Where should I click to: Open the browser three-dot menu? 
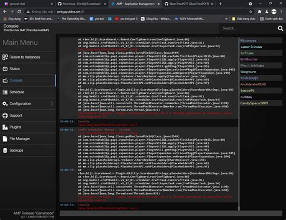pos(281,11)
